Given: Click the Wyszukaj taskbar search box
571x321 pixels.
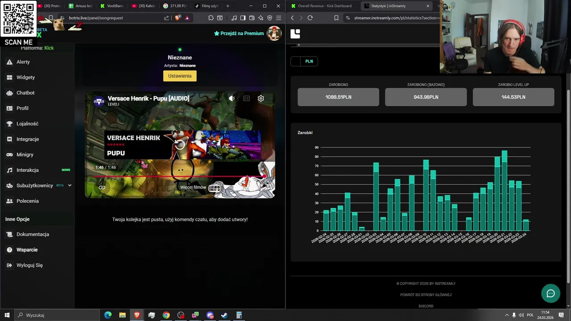Looking at the screenshot, I should pyautogui.click(x=57, y=315).
